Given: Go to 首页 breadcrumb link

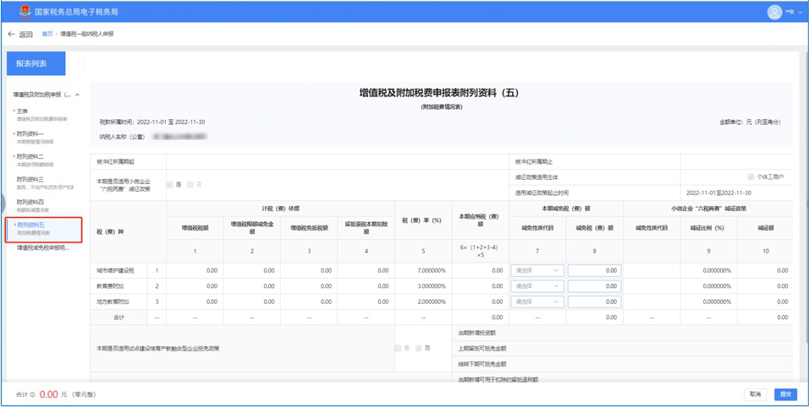Looking at the screenshot, I should 47,35.
